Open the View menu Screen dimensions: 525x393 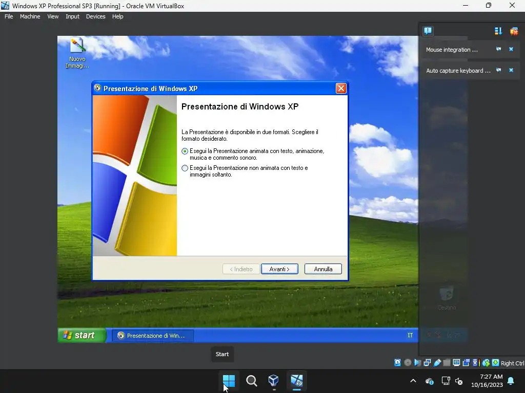click(x=53, y=16)
